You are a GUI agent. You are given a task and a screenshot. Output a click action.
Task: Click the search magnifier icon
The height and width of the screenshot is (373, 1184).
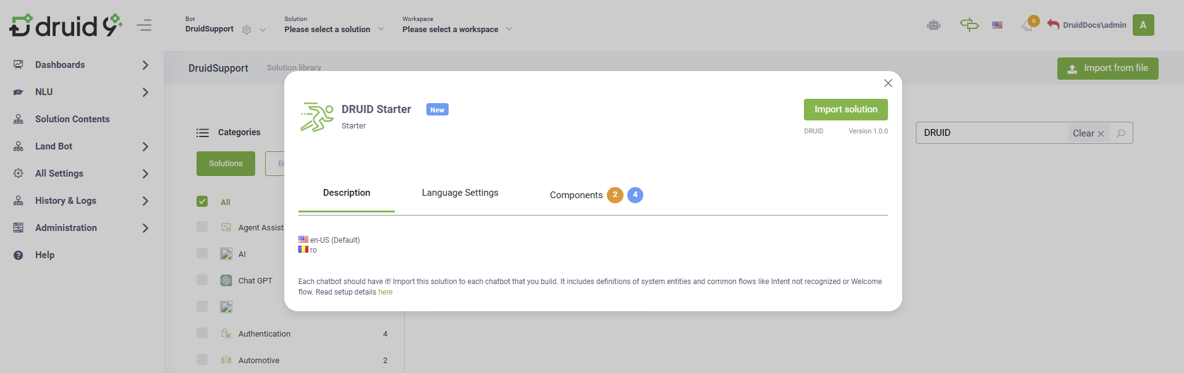pyautogui.click(x=1121, y=133)
